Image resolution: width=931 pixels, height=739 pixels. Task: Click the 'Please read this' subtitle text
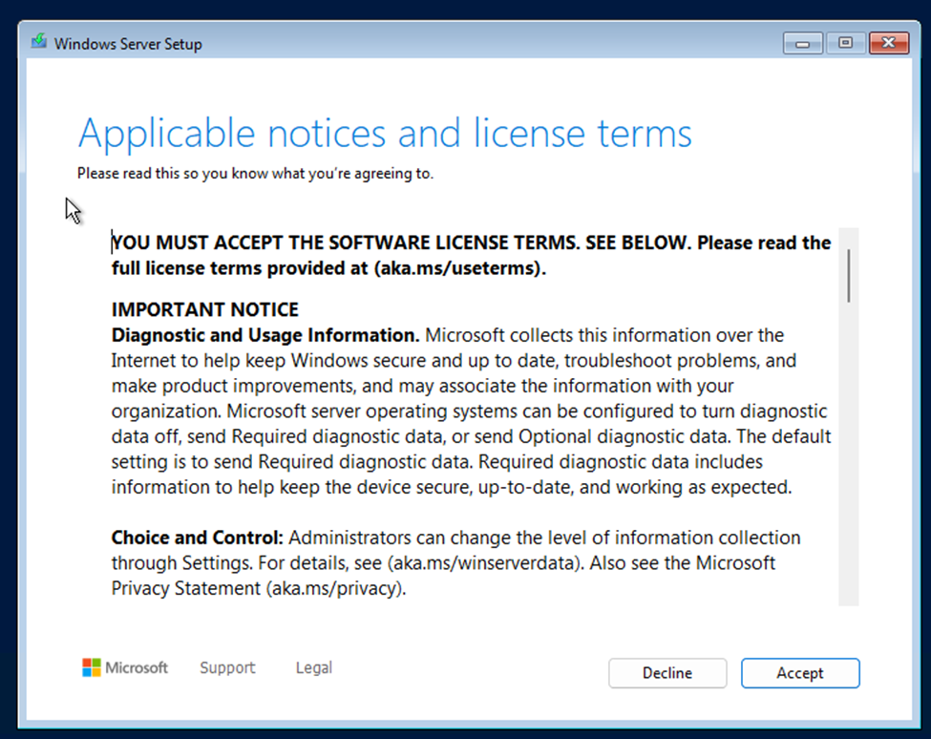pos(255,174)
